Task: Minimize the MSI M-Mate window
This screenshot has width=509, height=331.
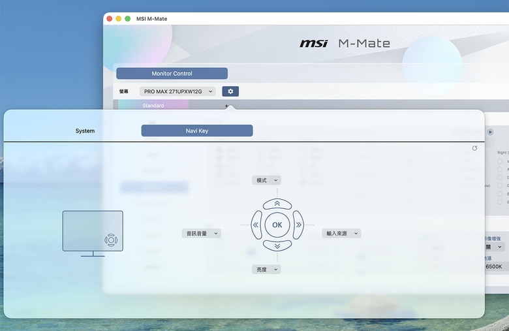Action: coord(119,19)
